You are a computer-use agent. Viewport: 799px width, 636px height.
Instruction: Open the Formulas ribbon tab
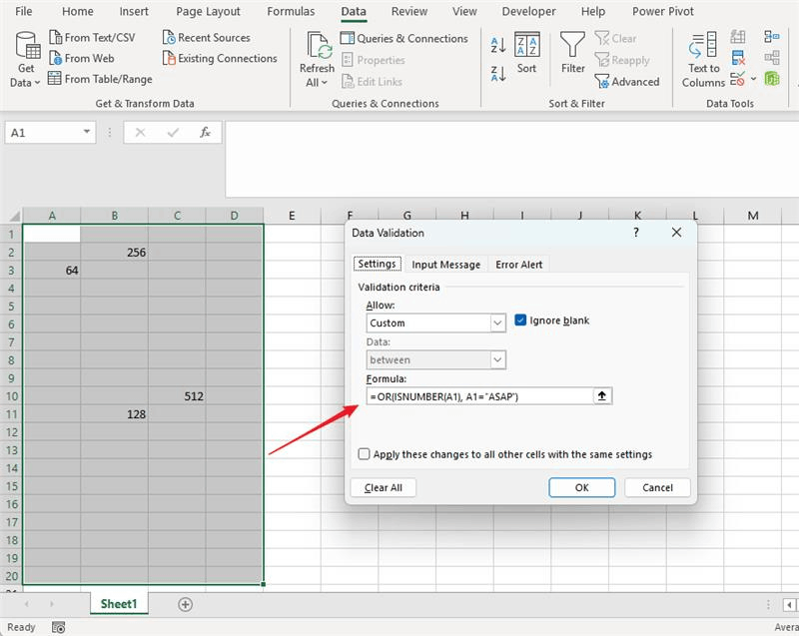pyautogui.click(x=291, y=11)
